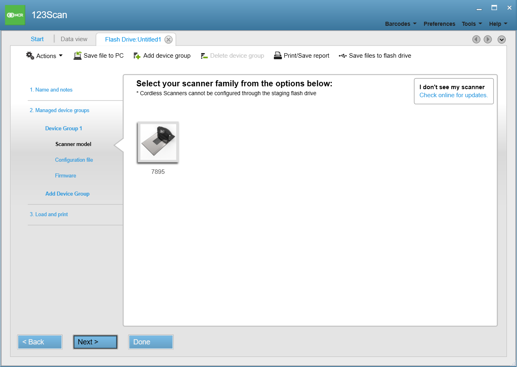Click the Next button
Image resolution: width=517 pixels, height=367 pixels.
coord(95,342)
